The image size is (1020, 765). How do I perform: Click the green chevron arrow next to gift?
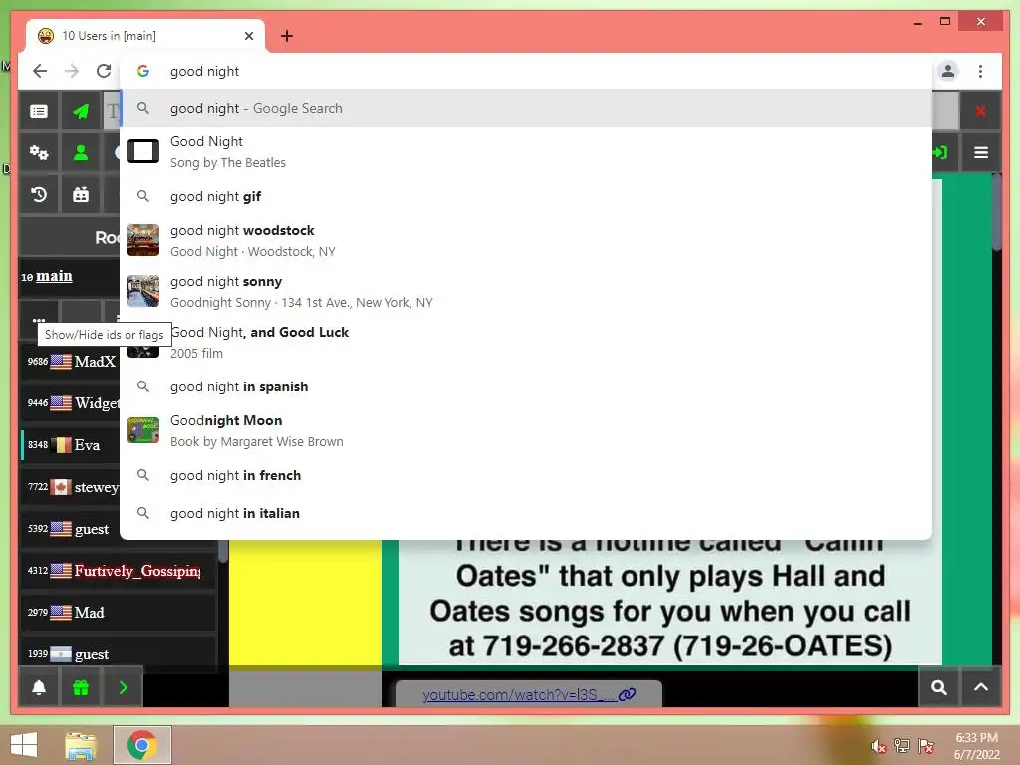(x=123, y=687)
